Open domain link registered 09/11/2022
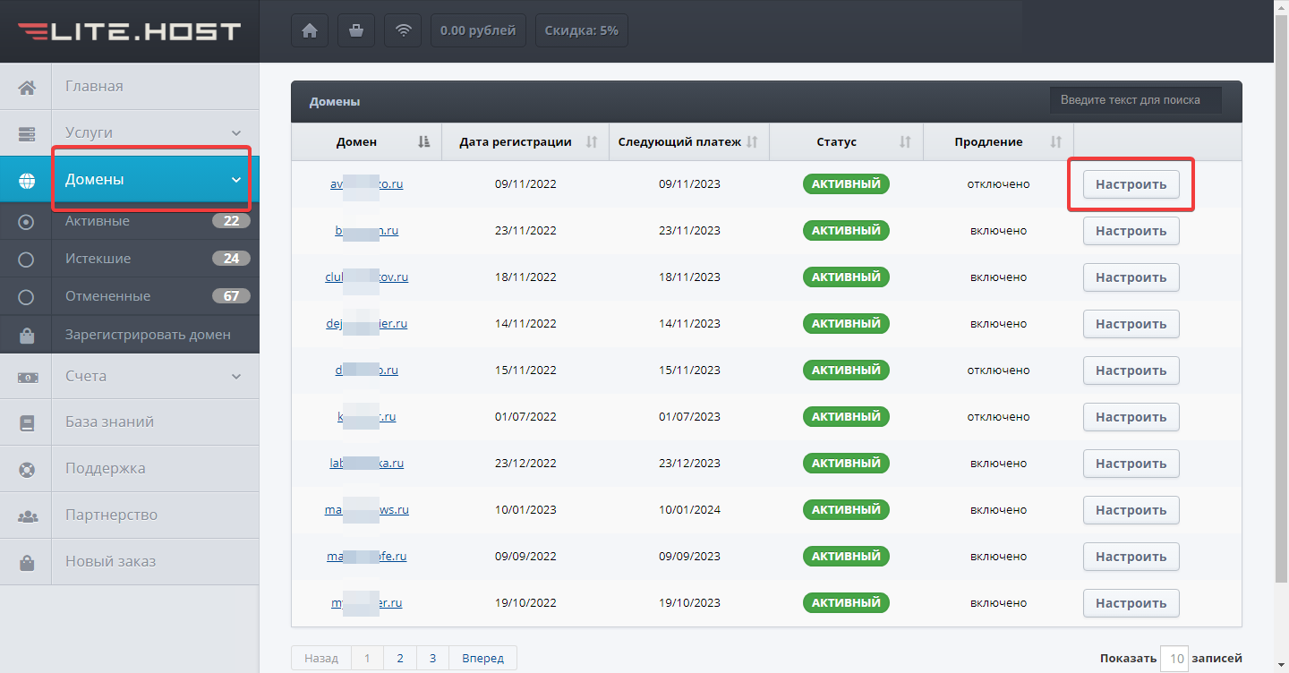The image size is (1289, 673). tap(366, 184)
